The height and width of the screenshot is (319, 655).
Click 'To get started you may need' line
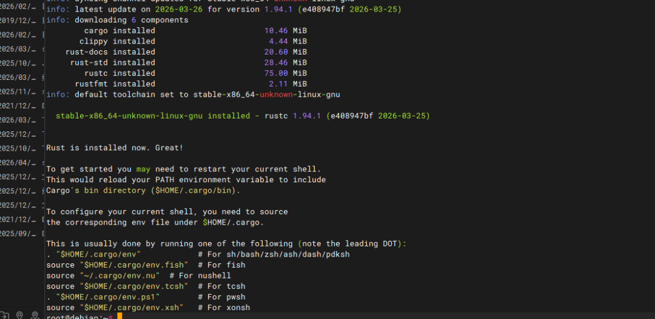[x=183, y=169]
